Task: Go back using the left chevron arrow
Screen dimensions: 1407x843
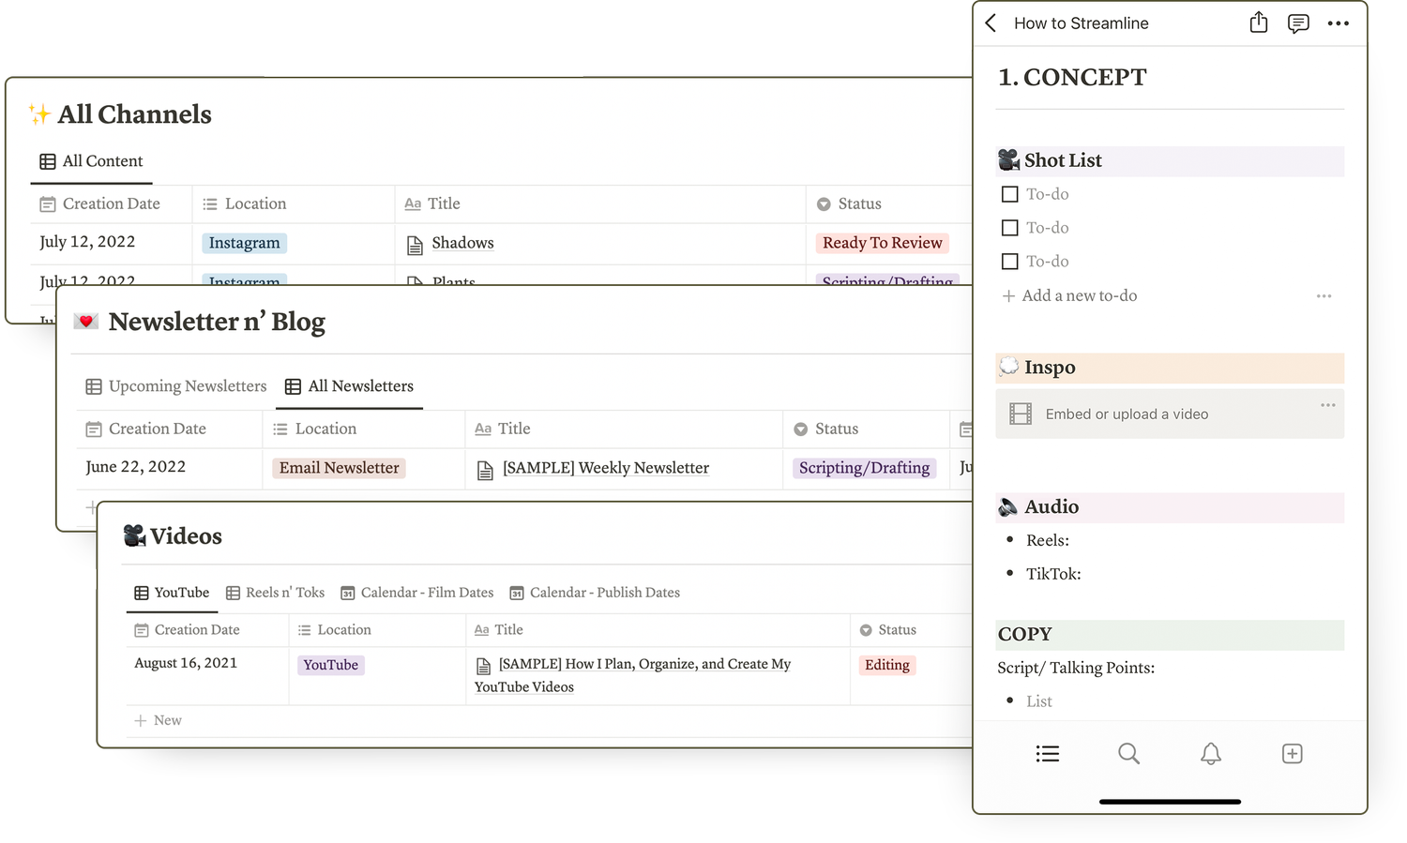Action: click(991, 23)
